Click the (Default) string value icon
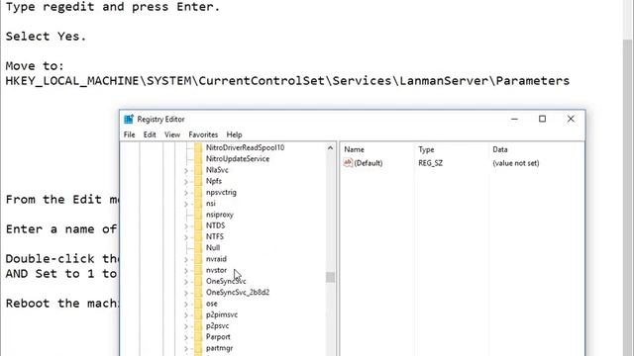 [x=348, y=163]
